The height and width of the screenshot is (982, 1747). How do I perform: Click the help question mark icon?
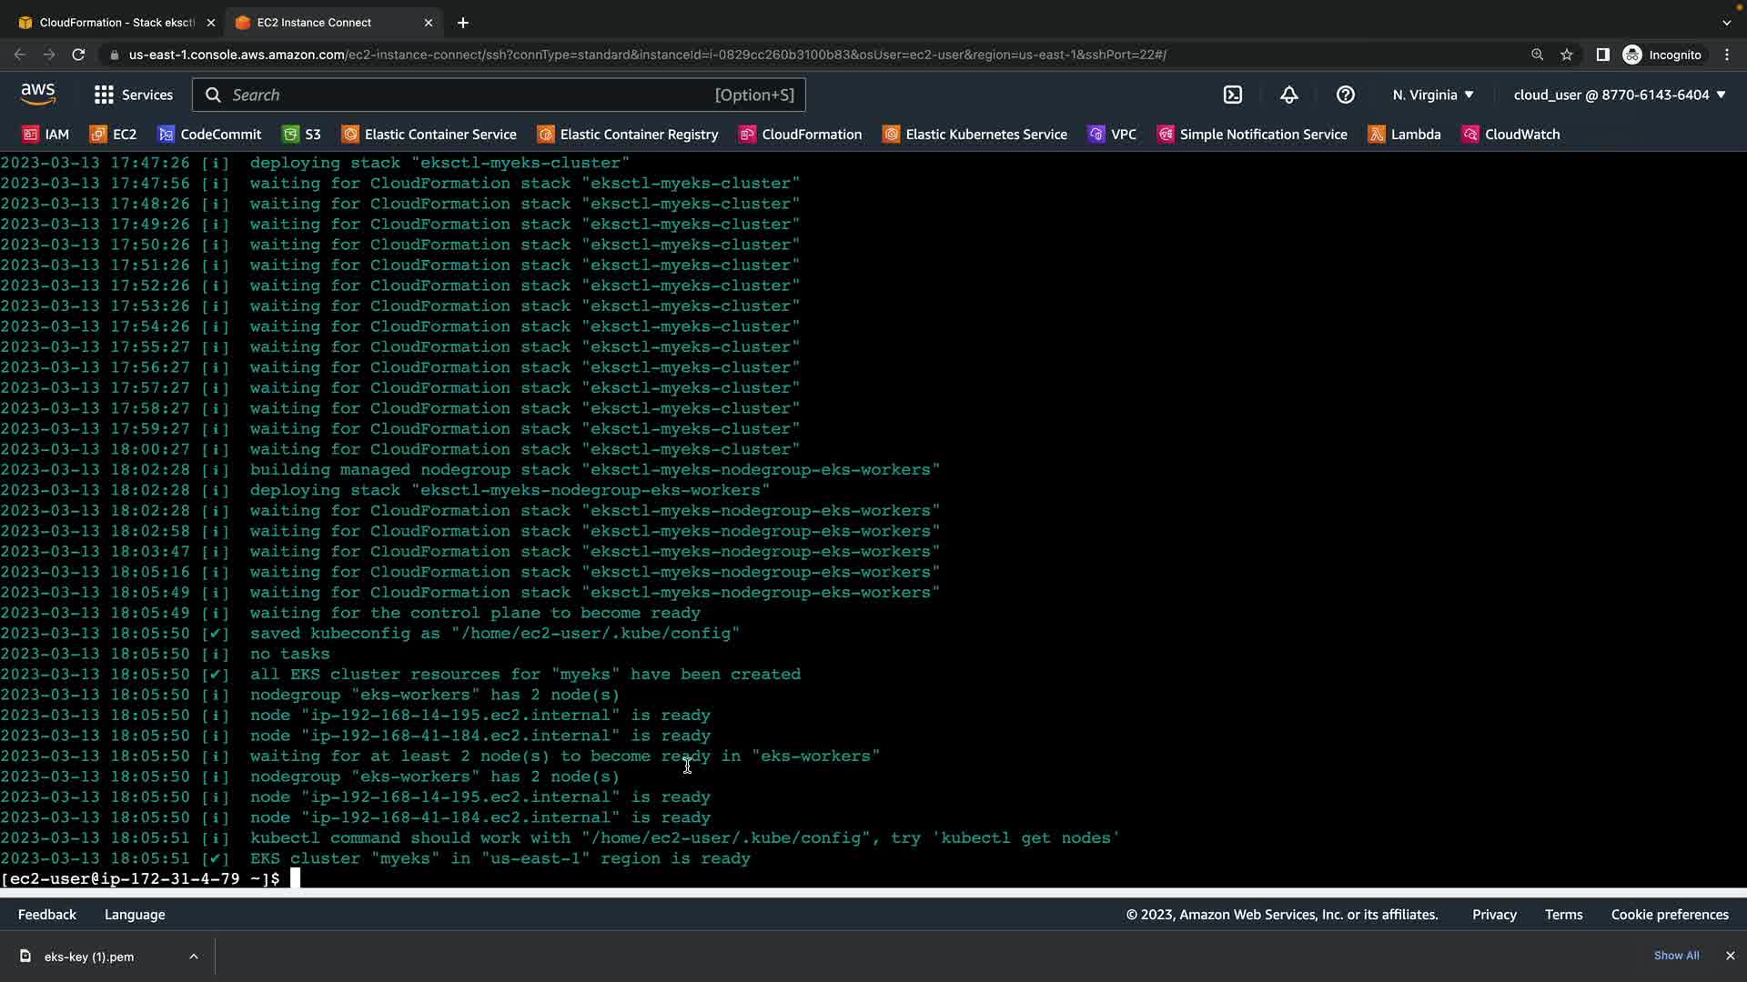[1346, 95]
